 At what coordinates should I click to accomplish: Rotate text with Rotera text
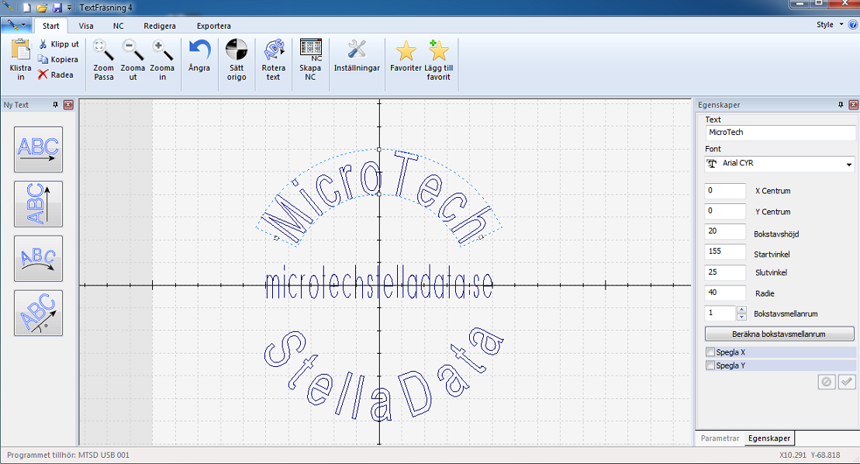pos(273,60)
